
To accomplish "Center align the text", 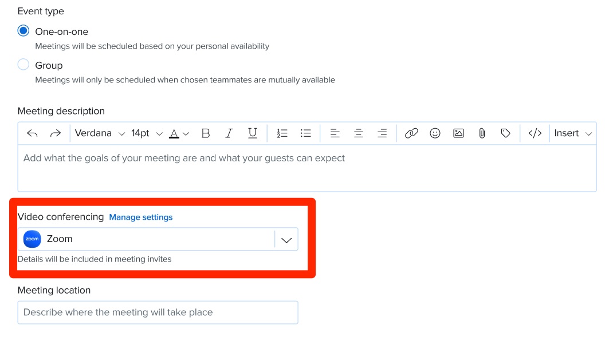I will pos(359,133).
